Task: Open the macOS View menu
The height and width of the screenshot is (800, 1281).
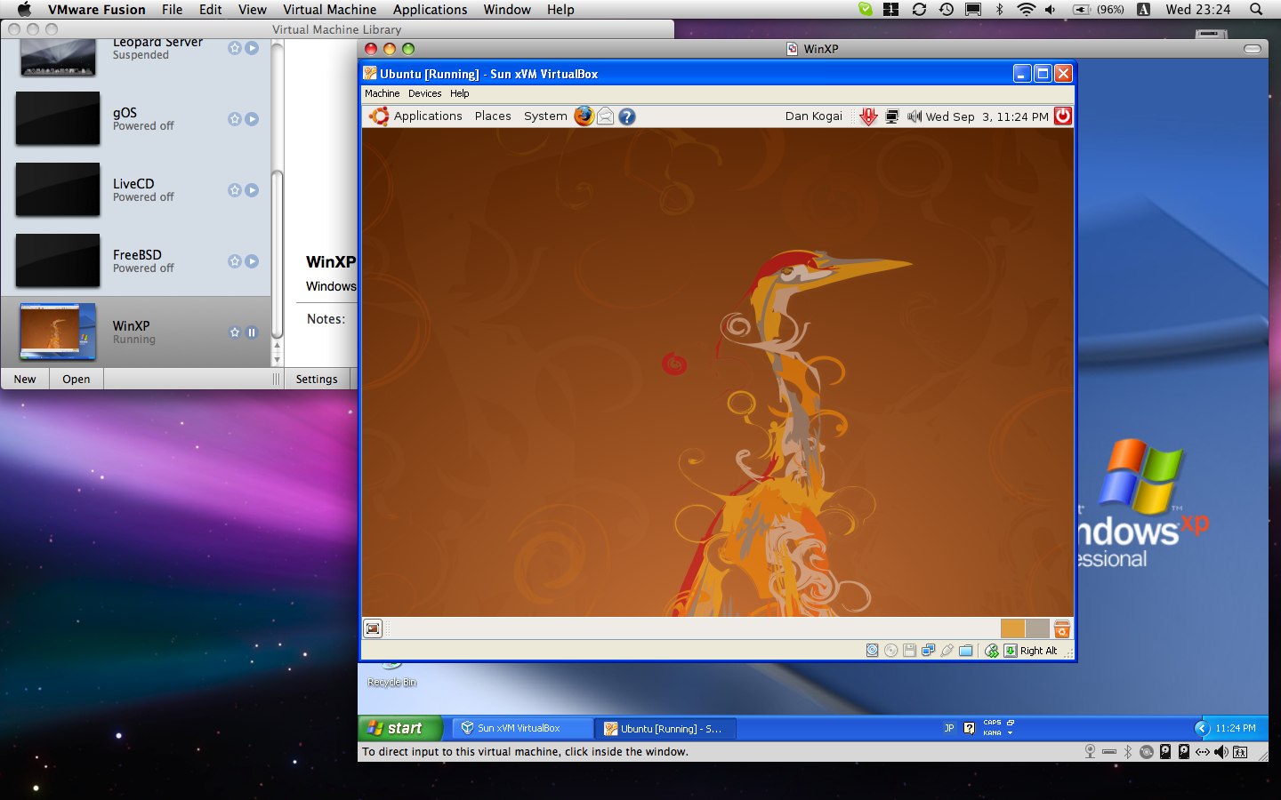Action: (x=252, y=9)
